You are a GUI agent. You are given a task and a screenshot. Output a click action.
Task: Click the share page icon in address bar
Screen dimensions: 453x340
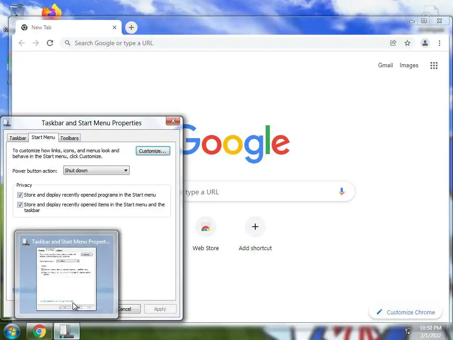pos(393,43)
